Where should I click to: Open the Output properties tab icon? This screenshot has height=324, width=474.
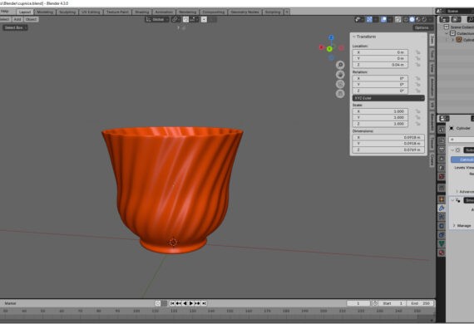tap(442, 150)
